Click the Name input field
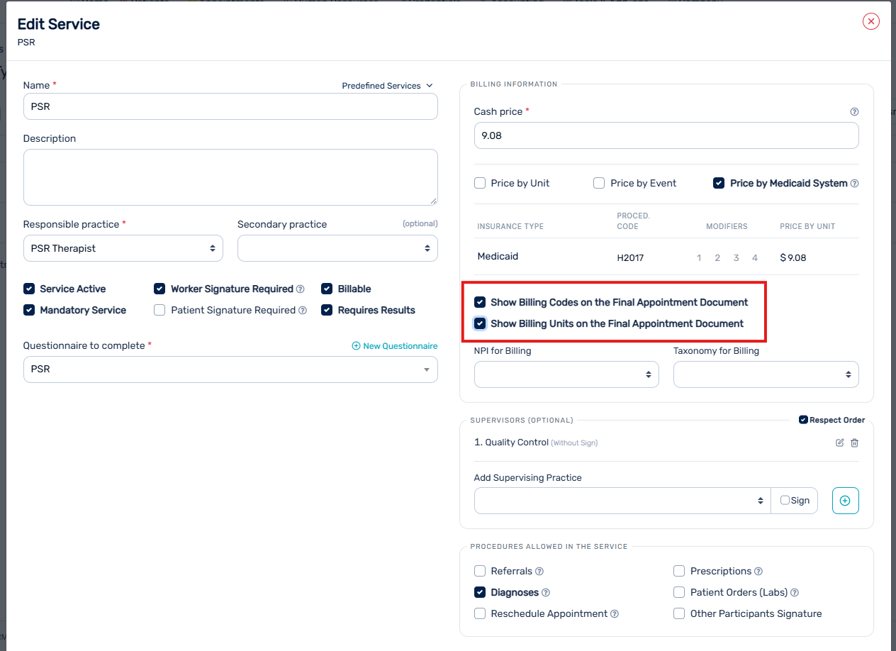Image resolution: width=896 pixels, height=651 pixels. pos(230,106)
